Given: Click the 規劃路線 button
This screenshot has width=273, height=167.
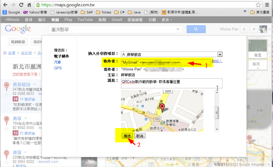Looking at the screenshot, I should [18, 42].
